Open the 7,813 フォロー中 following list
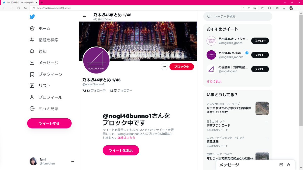 pyautogui.click(x=94, y=90)
